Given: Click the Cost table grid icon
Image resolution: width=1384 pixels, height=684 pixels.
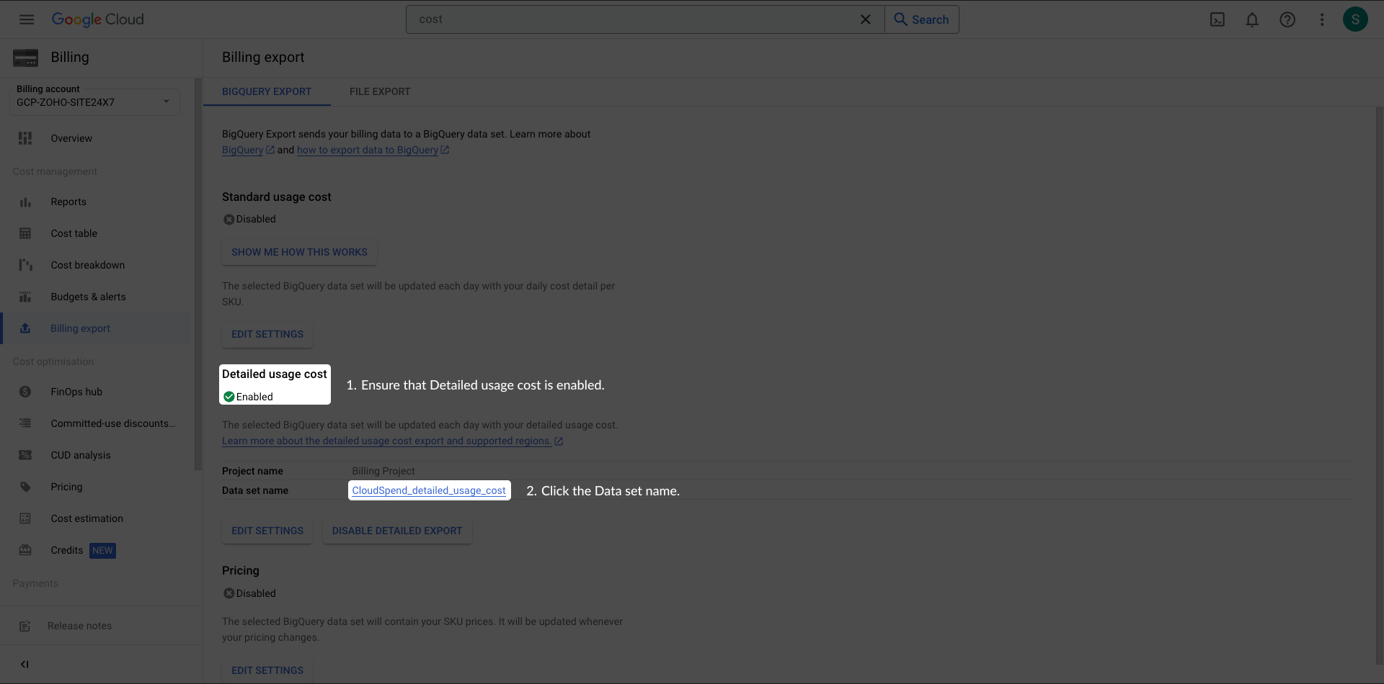Looking at the screenshot, I should [25, 233].
